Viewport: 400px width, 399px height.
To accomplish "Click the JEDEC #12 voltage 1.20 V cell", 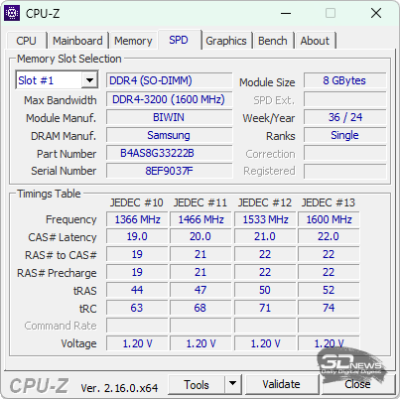I will click(x=265, y=343).
